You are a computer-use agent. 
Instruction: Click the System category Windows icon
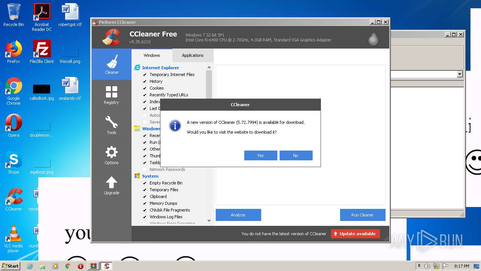click(137, 176)
